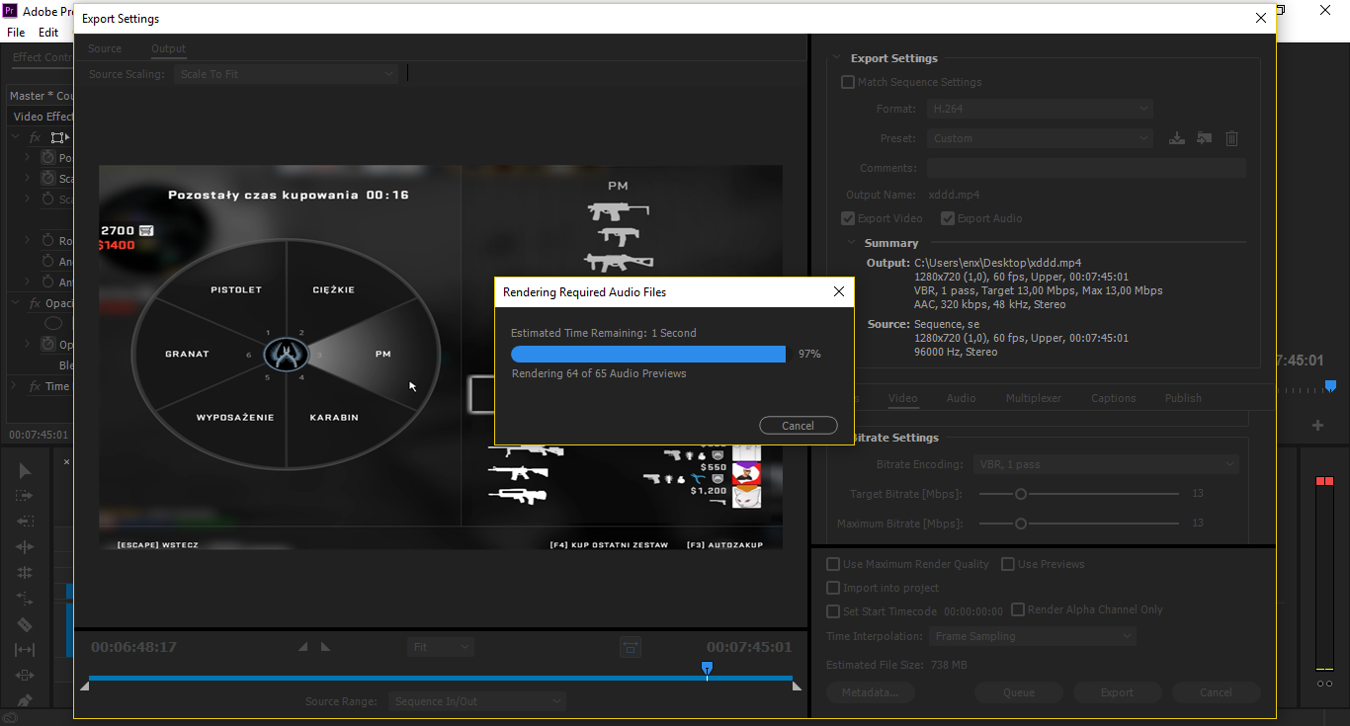This screenshot has width=1350, height=726.
Task: Open the Time Interpolation dropdown
Action: click(1032, 636)
